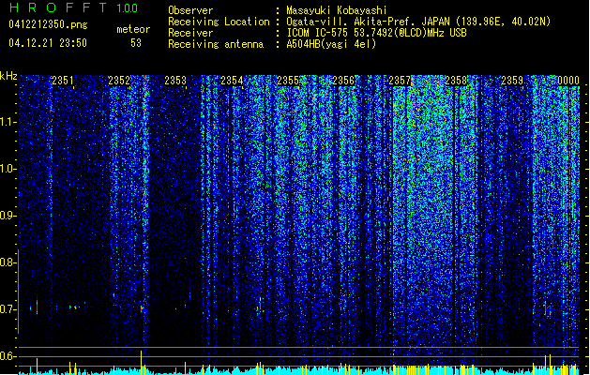The image size is (590, 375).
Task: Click the HROFFT title text
Action: (x=58, y=7)
